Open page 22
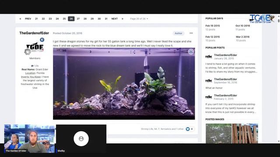This screenshot has height=157, width=280. click(43, 19)
